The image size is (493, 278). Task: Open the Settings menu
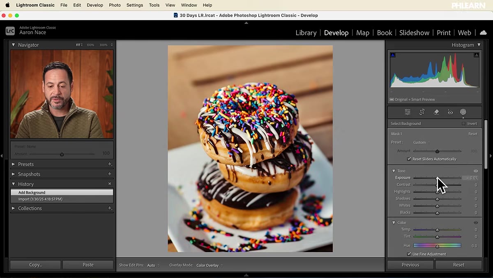tap(135, 5)
